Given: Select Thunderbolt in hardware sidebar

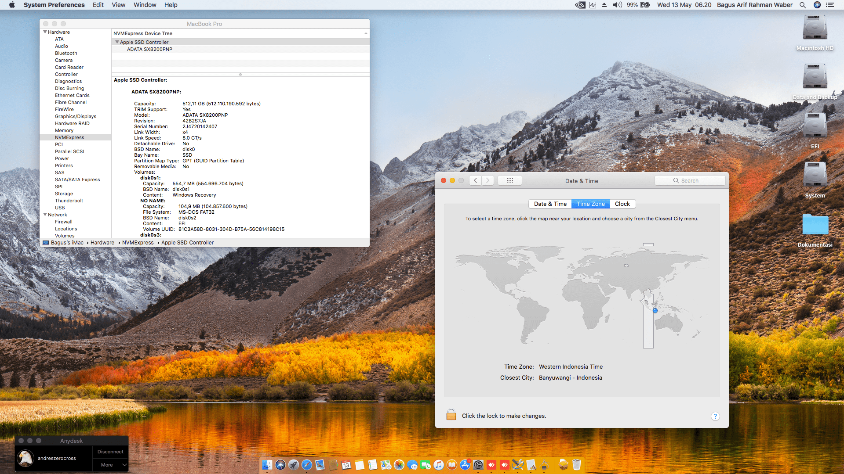Looking at the screenshot, I should point(69,201).
